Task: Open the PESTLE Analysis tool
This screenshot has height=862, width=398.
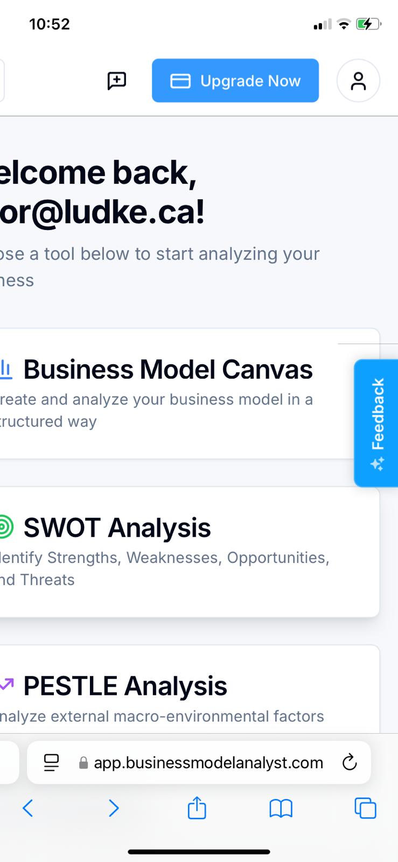Action: [x=125, y=686]
